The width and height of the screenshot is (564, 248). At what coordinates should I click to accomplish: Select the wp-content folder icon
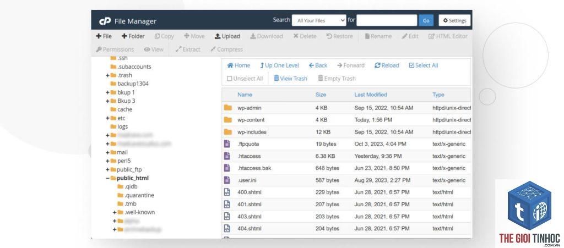[227, 120]
